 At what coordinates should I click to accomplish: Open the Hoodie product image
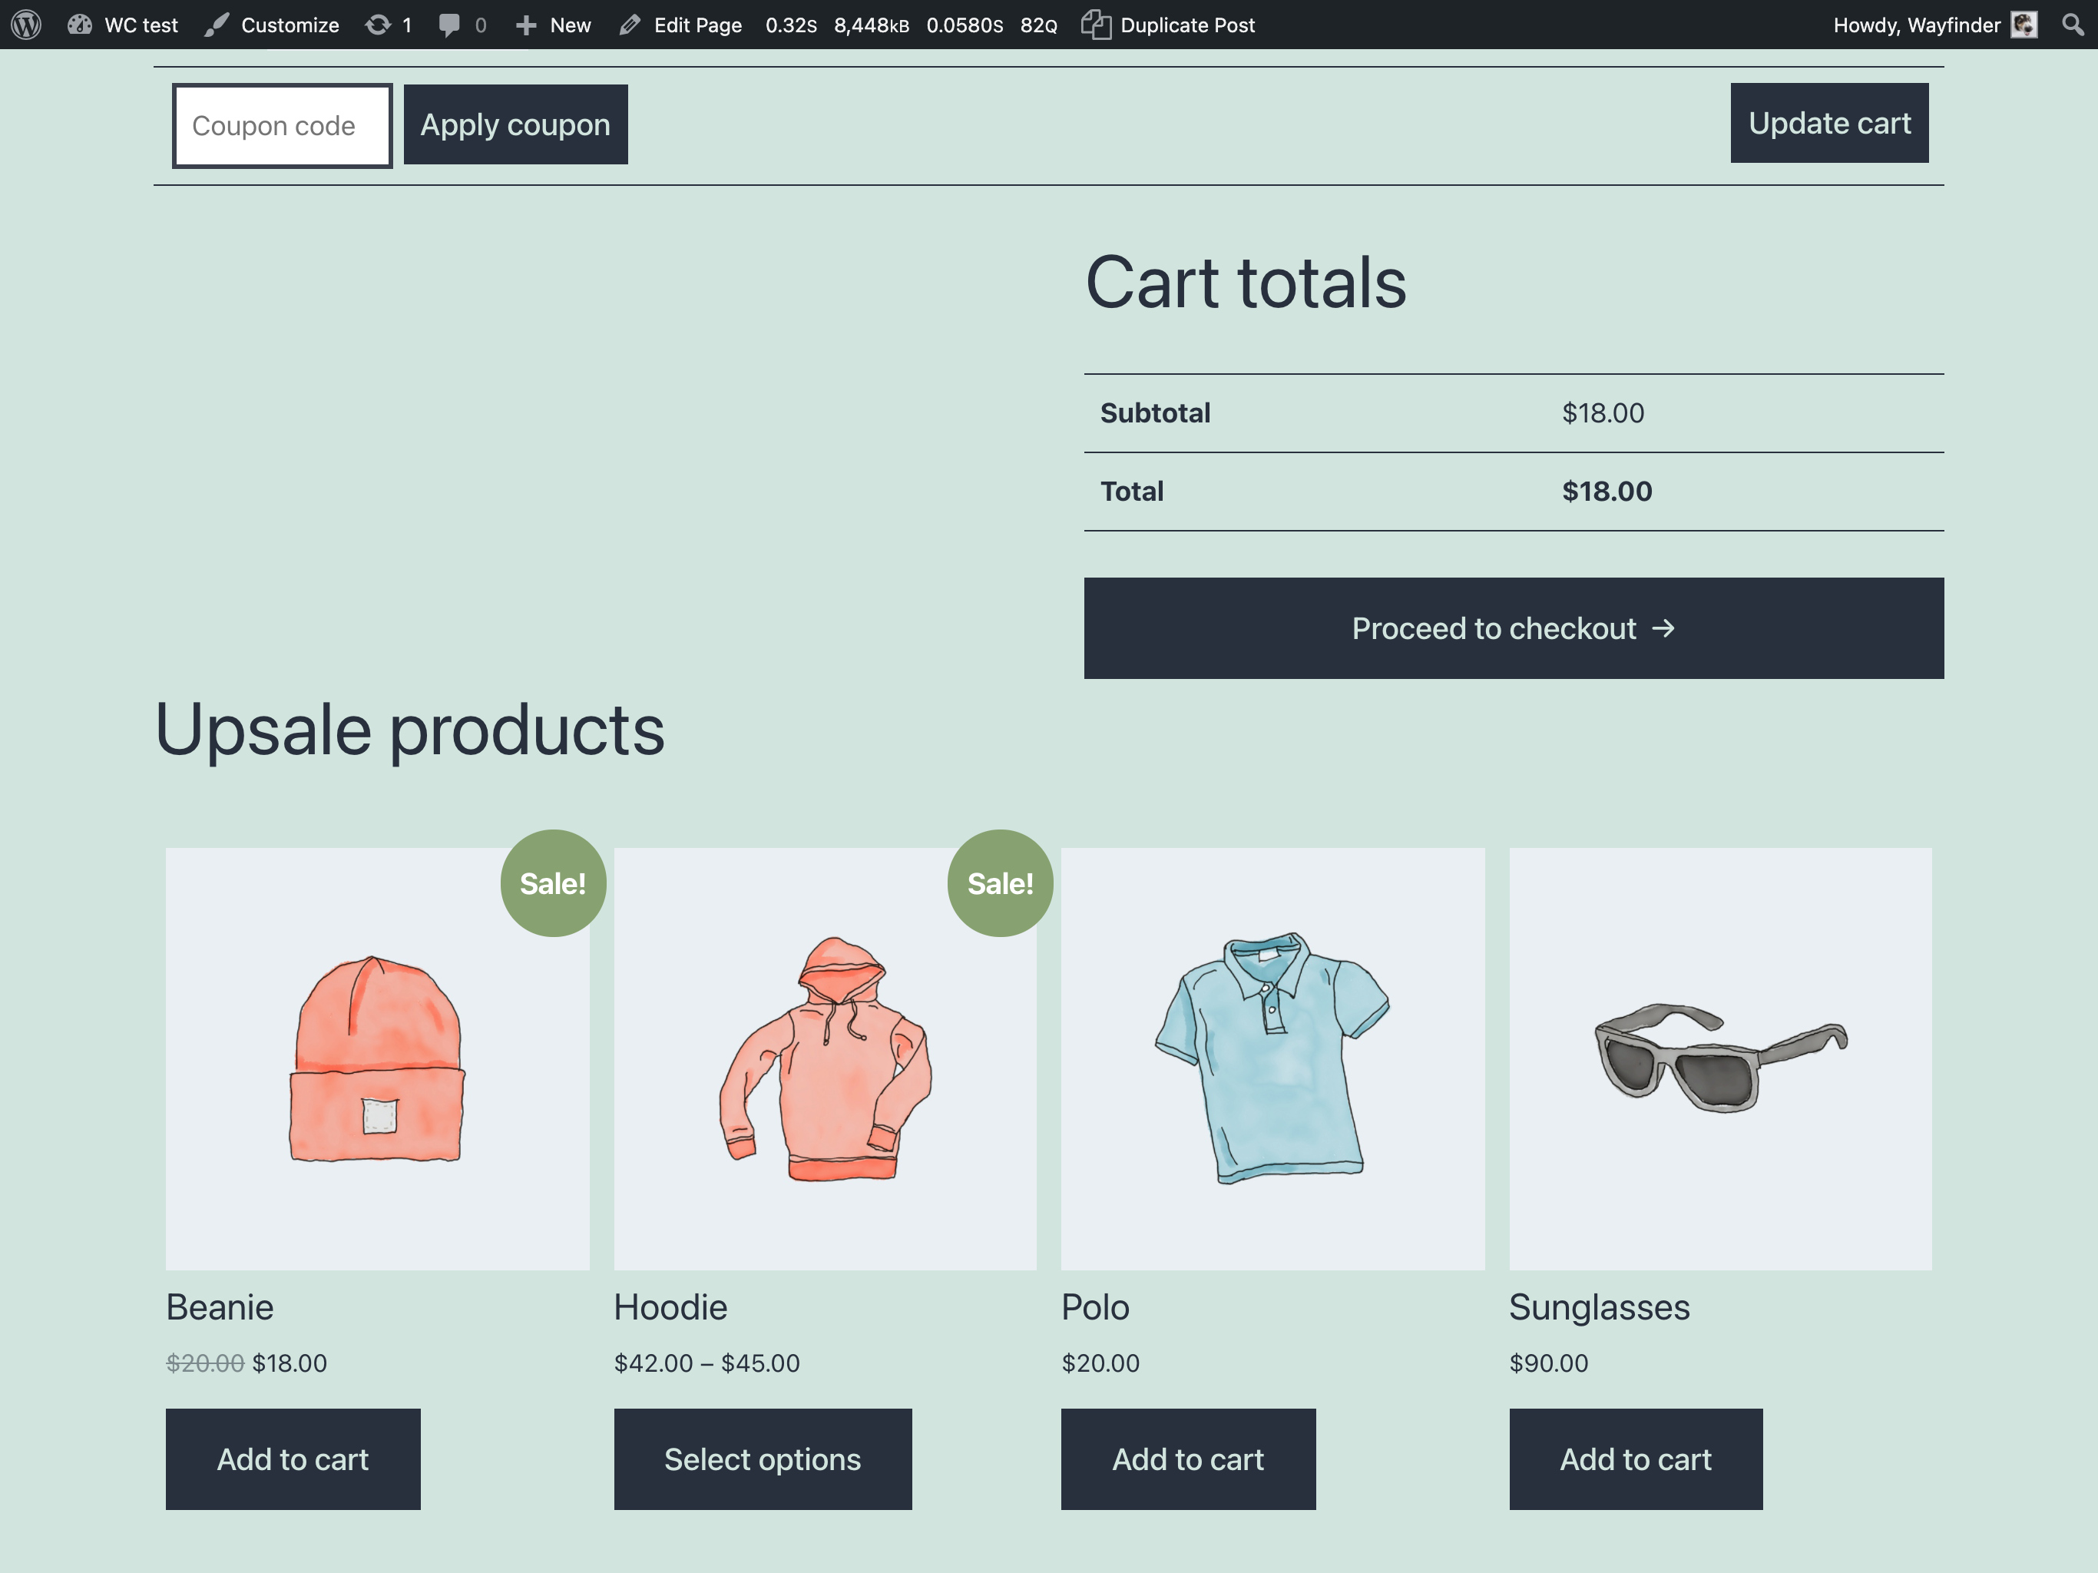[x=826, y=1059]
